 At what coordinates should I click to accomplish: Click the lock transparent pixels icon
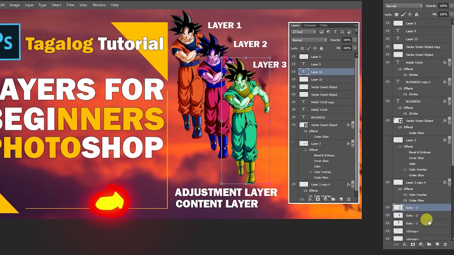click(397, 15)
